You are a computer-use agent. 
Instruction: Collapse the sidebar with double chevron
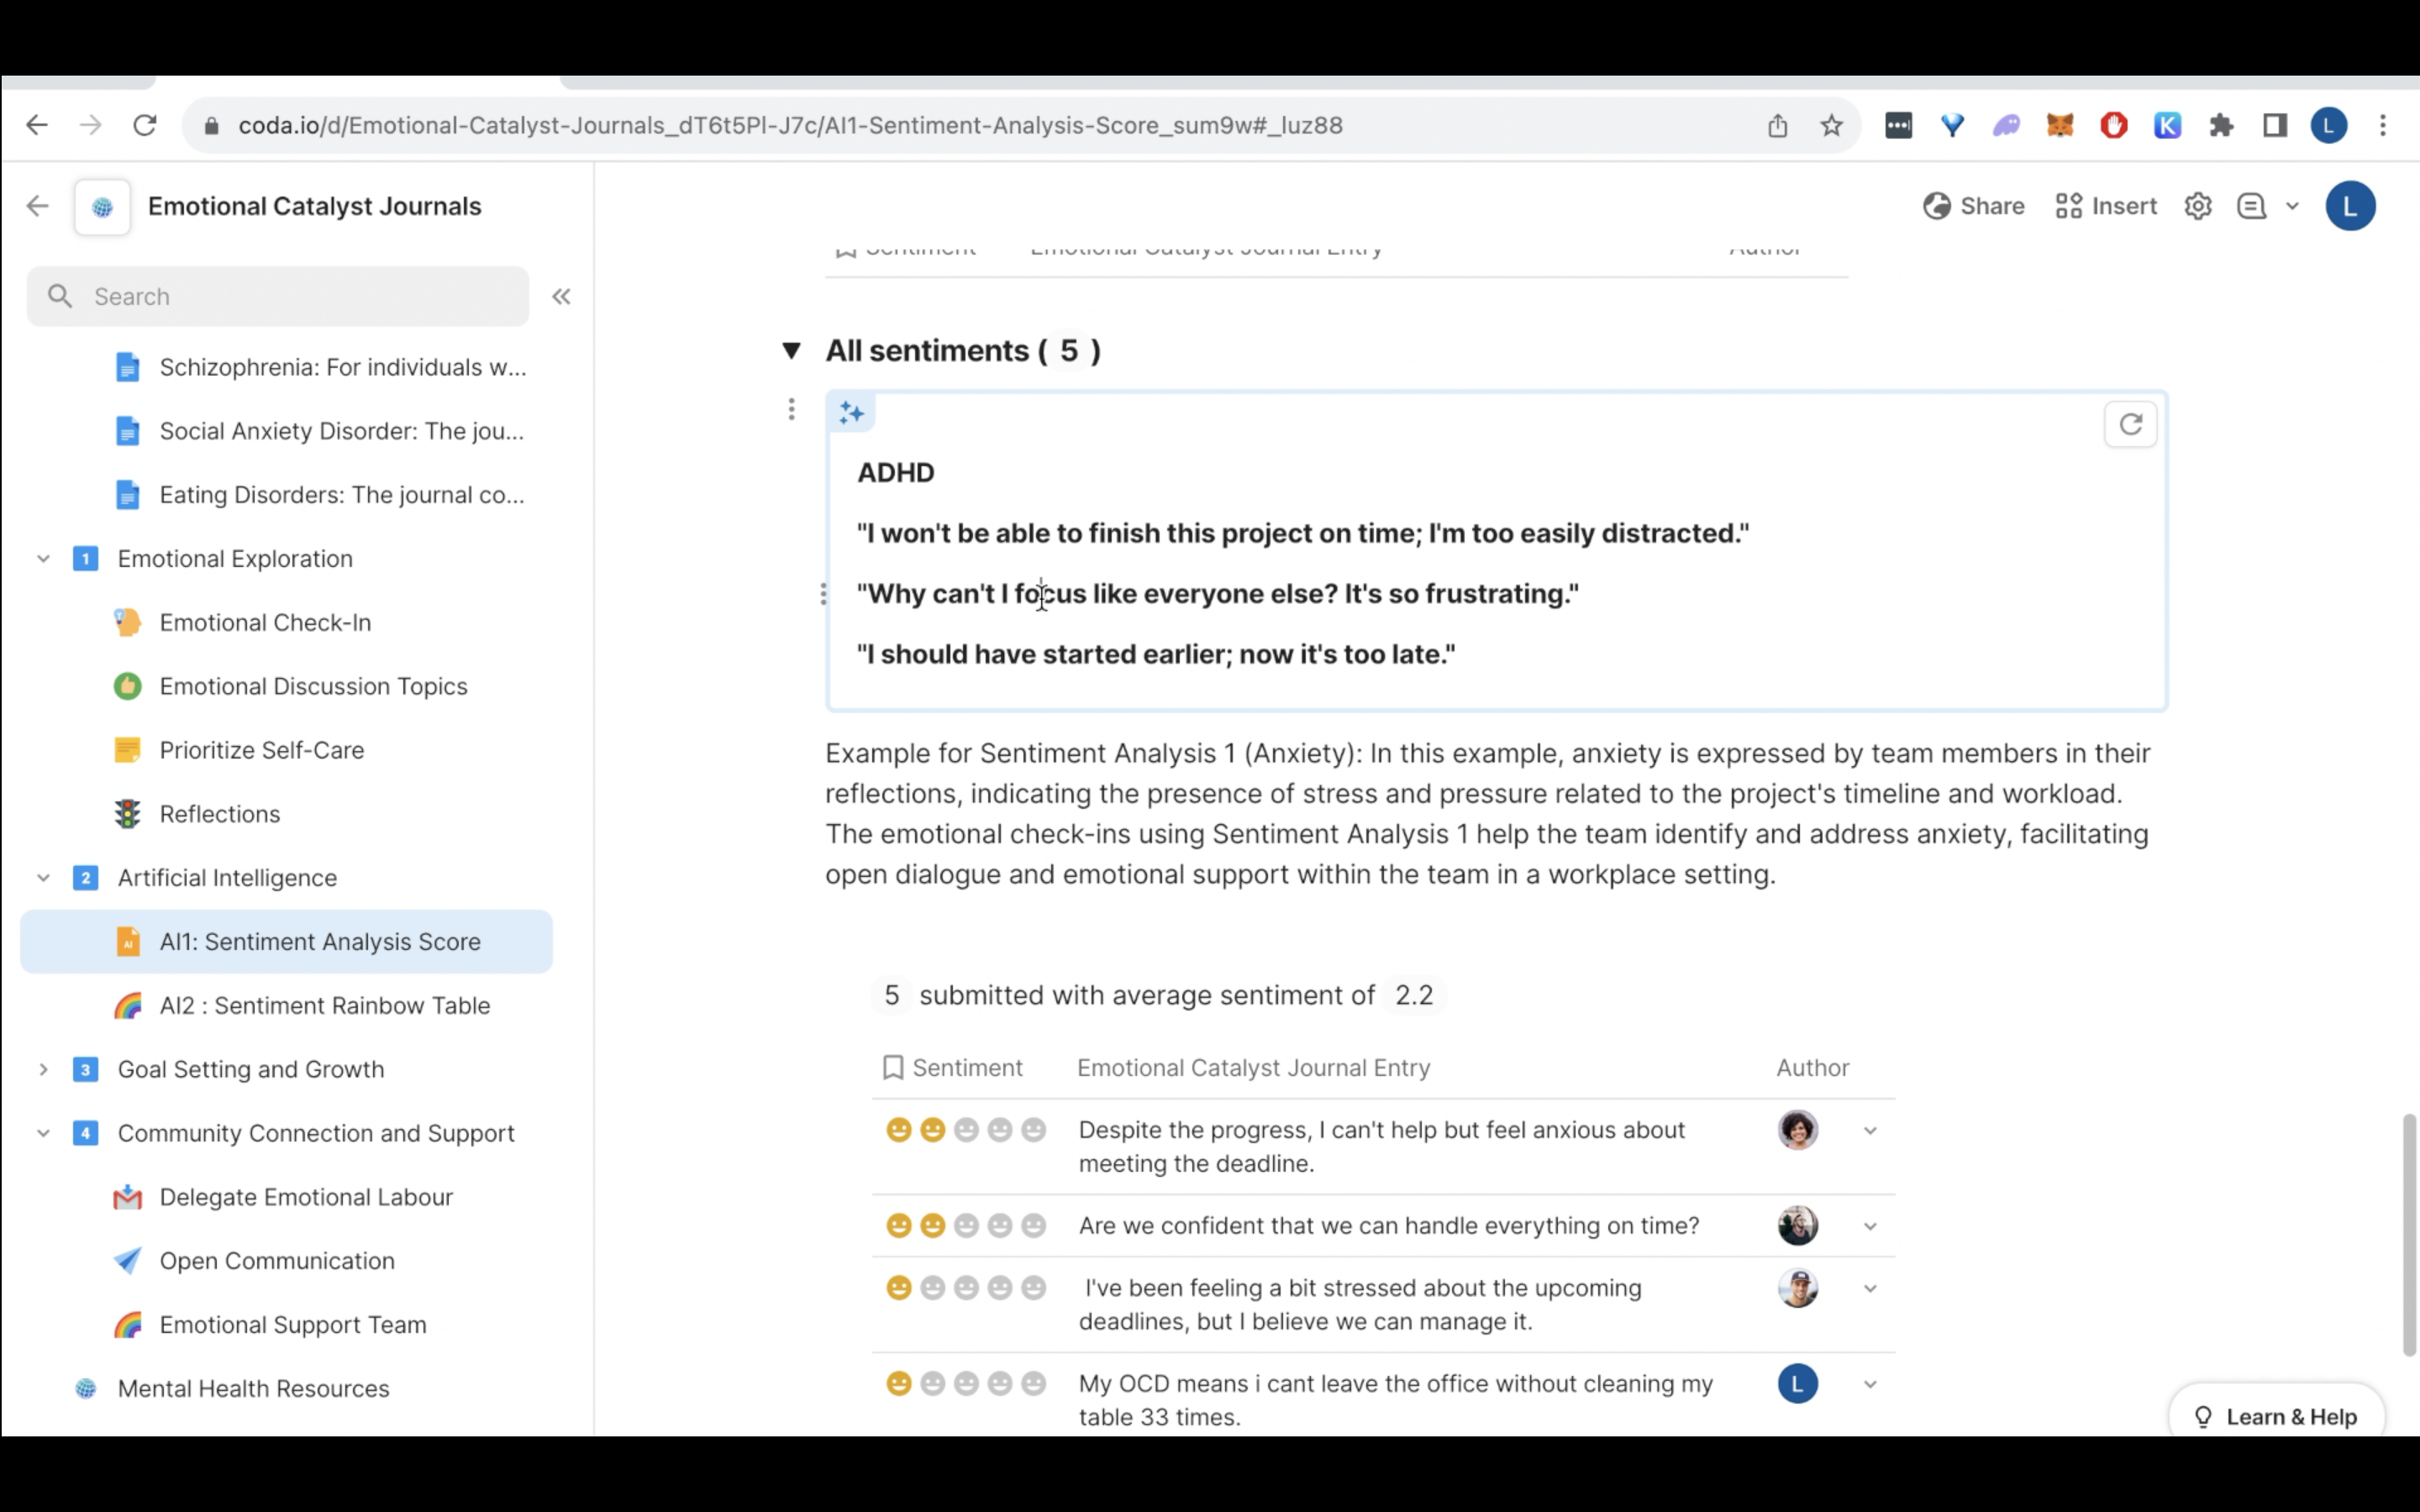pos(561,296)
